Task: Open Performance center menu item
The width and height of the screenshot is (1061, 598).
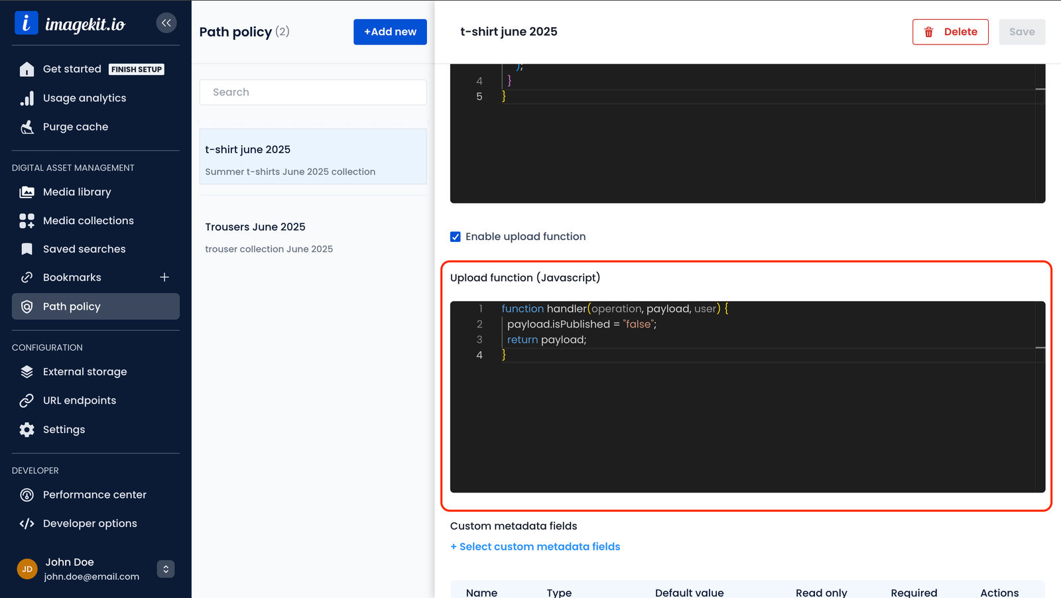Action: pyautogui.click(x=95, y=495)
